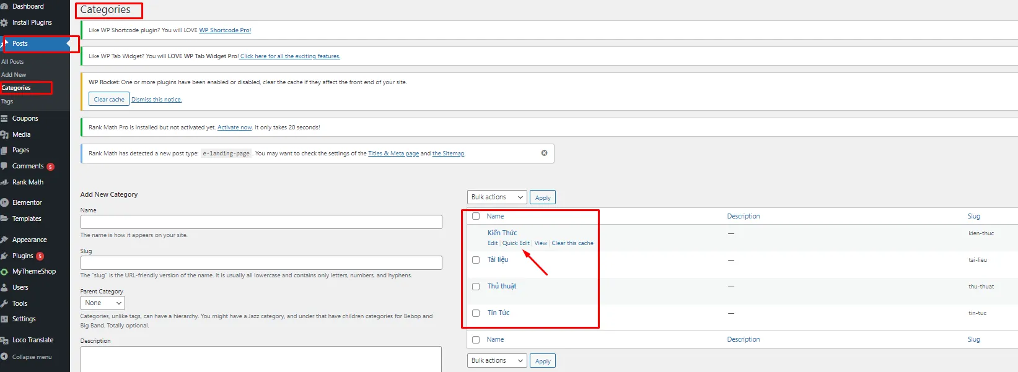1018x372 pixels.
Task: Open the Tài liệu category
Action: [498, 259]
